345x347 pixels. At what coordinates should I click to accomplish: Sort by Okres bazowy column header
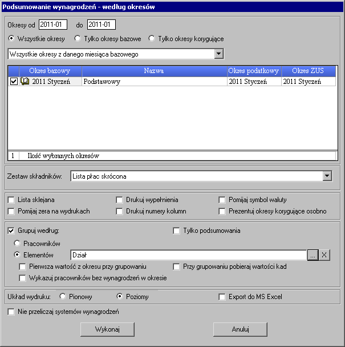click(50, 71)
